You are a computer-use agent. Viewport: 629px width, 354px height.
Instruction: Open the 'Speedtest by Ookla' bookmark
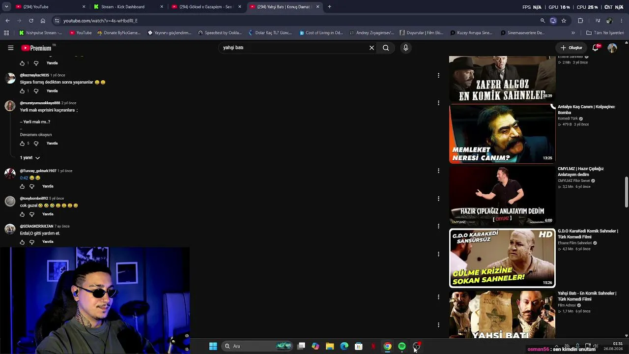(220, 33)
